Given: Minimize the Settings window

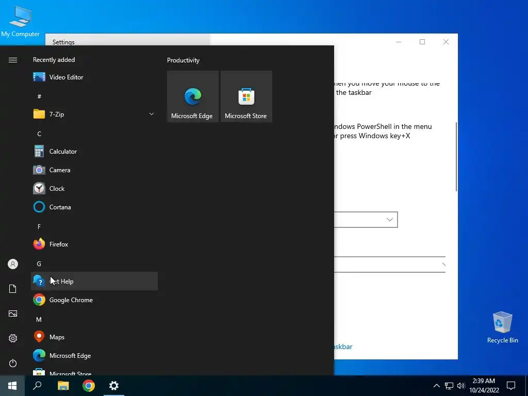Looking at the screenshot, I should (x=399, y=42).
